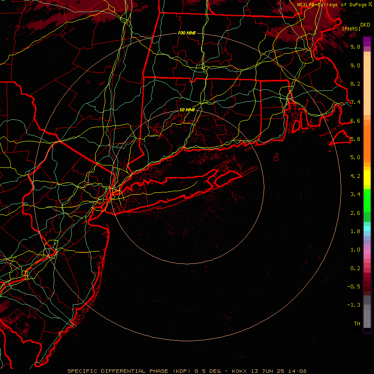Pick the purple band atop the color scale

(x=367, y=42)
